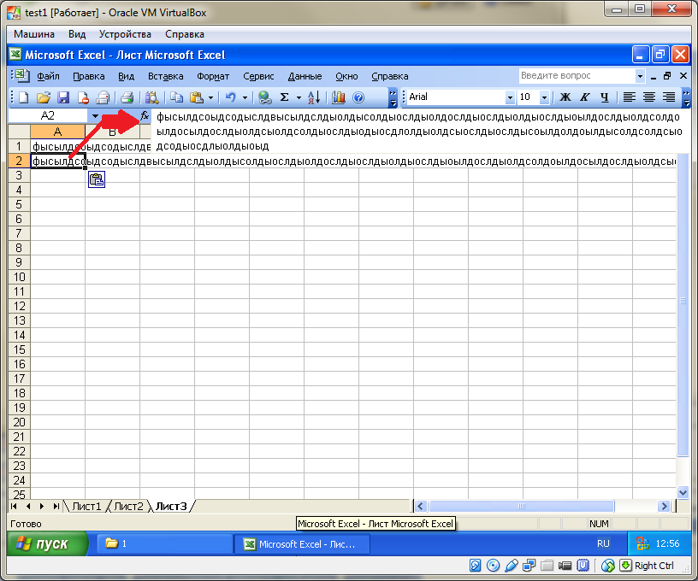Click the Введите вопрос help field
The image size is (698, 581).
[x=577, y=76]
